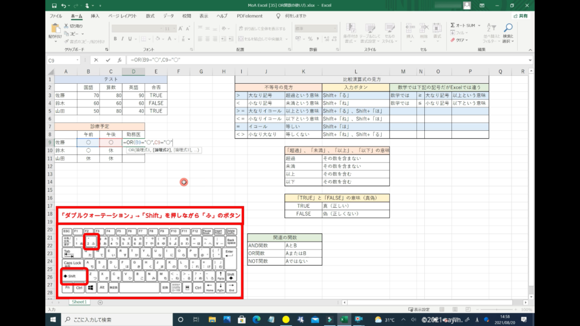The height and width of the screenshot is (326, 580).
Task: Expand the Name Box dropdown showing C9
Action: 78,60
